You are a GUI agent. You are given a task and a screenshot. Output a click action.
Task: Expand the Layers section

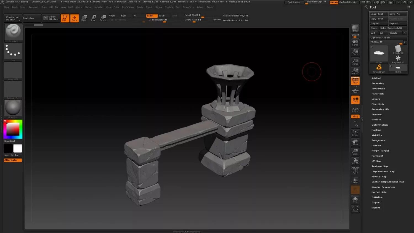coord(376,99)
